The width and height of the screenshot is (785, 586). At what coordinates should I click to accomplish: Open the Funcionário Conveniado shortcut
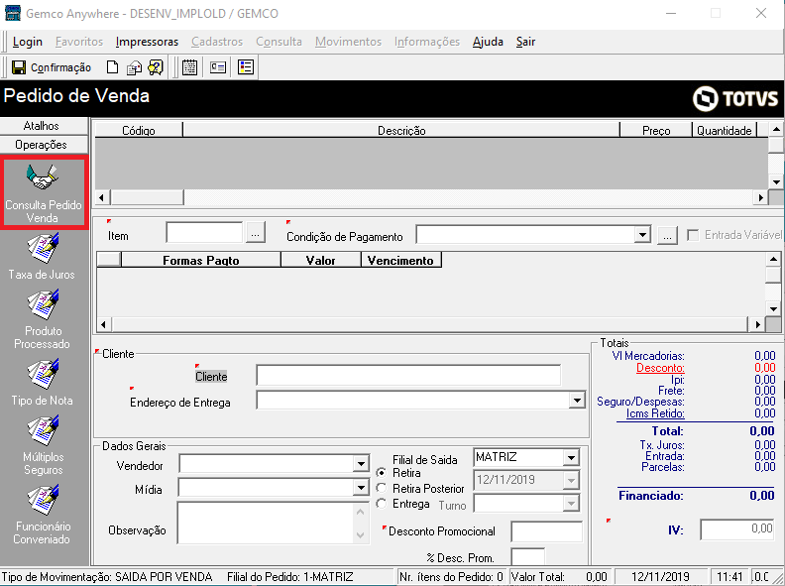[43, 515]
